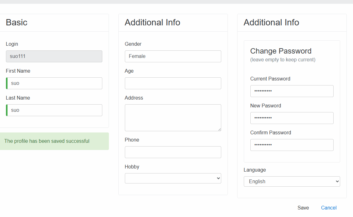
Task: Click into the Last Name field
Action: 54,110
